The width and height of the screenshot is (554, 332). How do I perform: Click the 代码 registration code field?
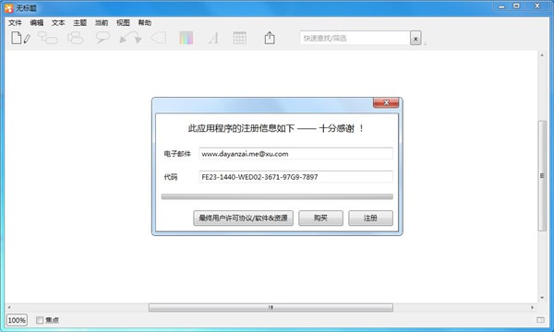coord(295,177)
